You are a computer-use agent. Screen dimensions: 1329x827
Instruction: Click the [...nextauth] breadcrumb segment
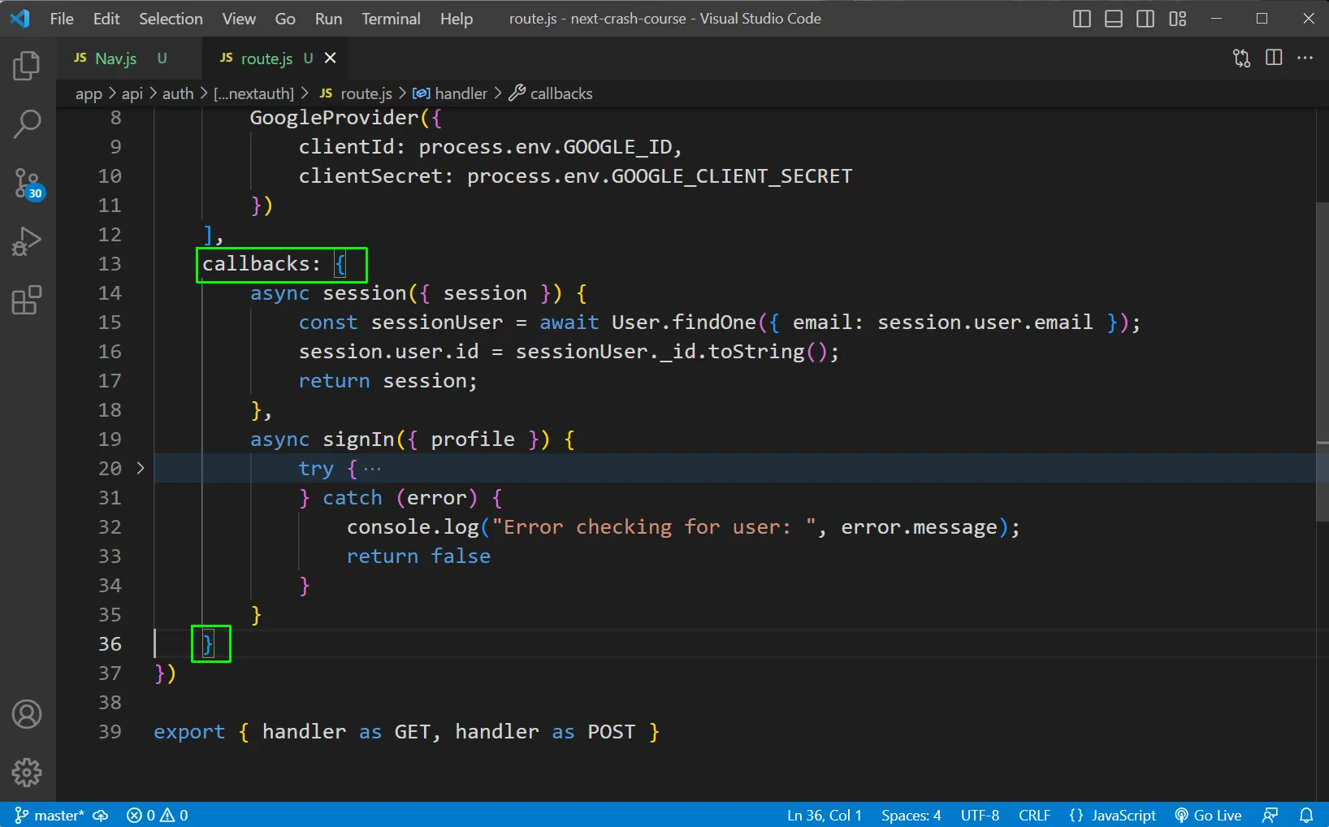(253, 93)
